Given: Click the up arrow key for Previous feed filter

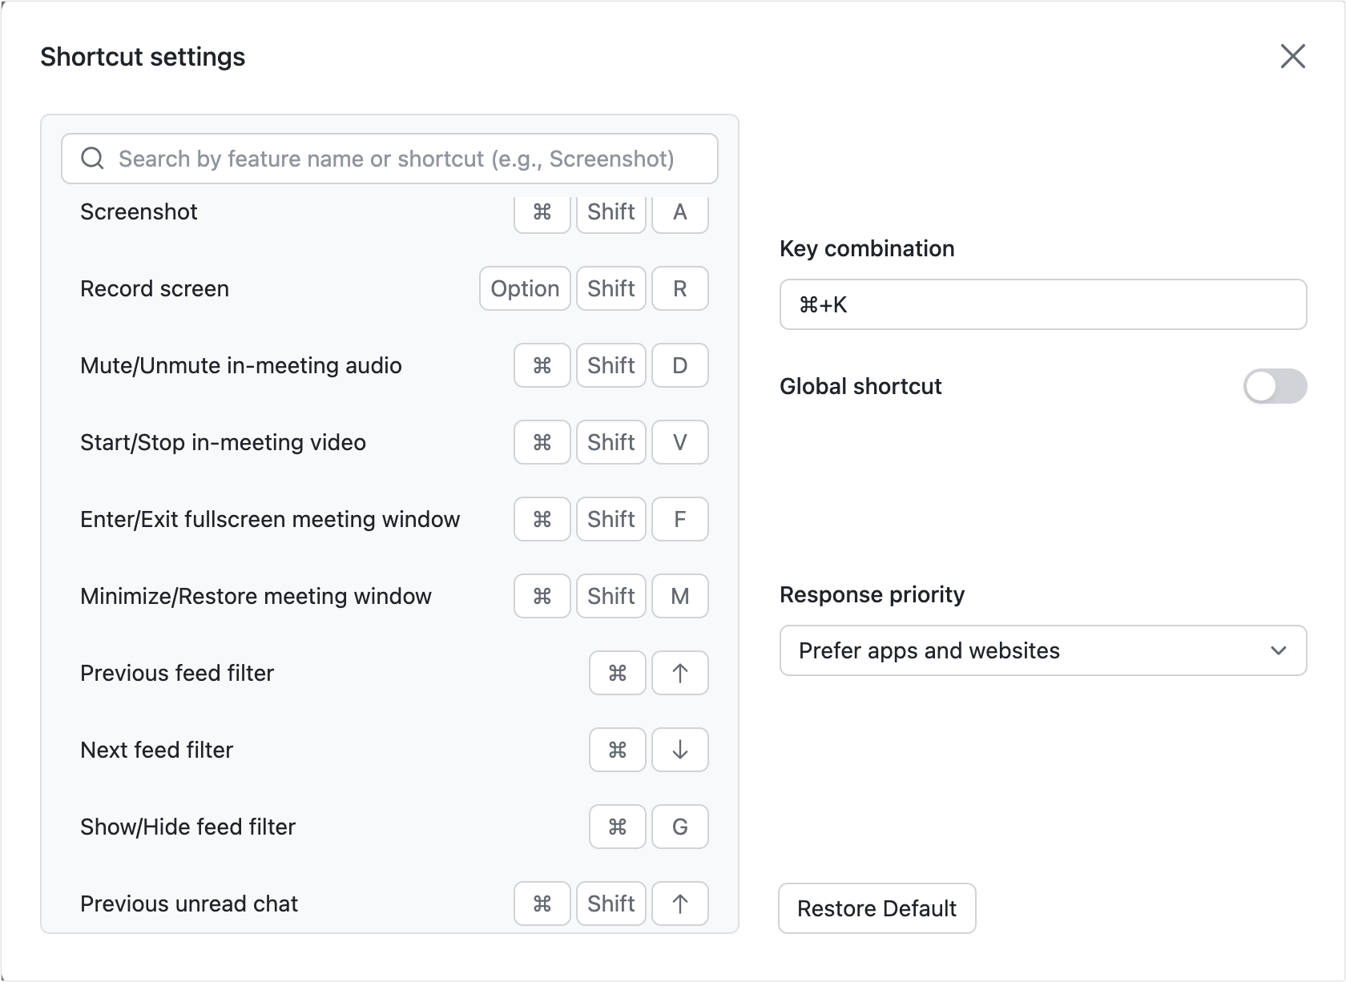Looking at the screenshot, I should 679,673.
